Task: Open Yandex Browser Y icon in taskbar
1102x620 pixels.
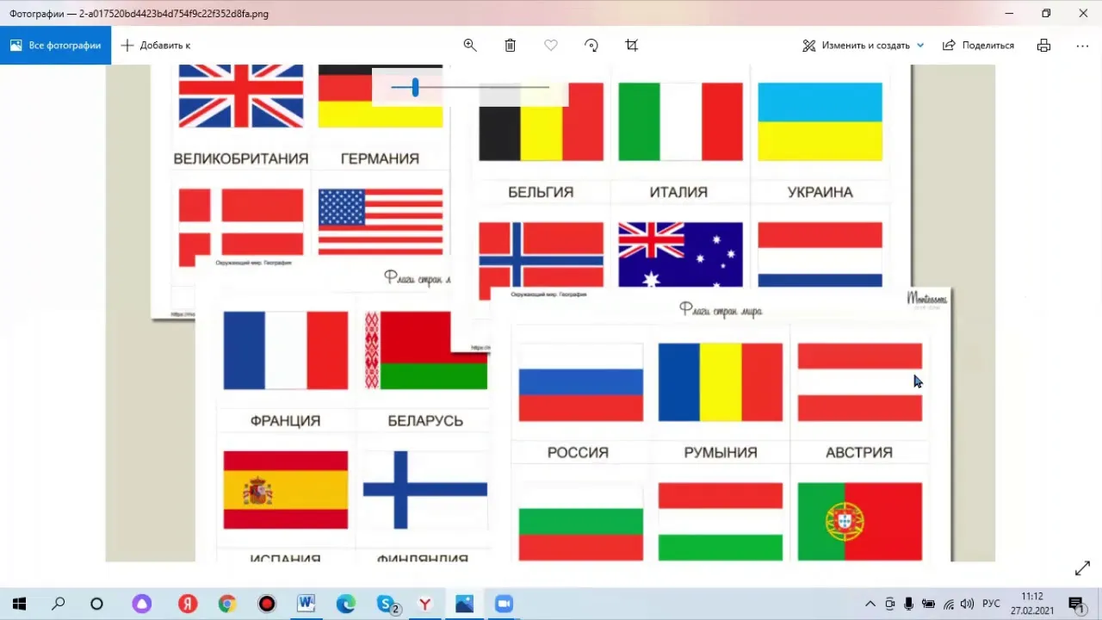Action: (425, 604)
